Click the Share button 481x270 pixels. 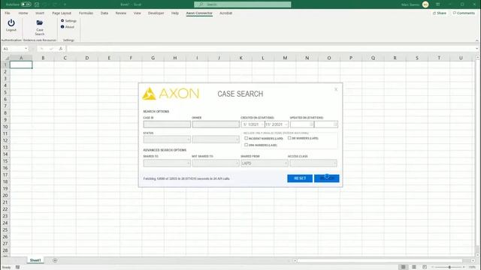(439, 13)
